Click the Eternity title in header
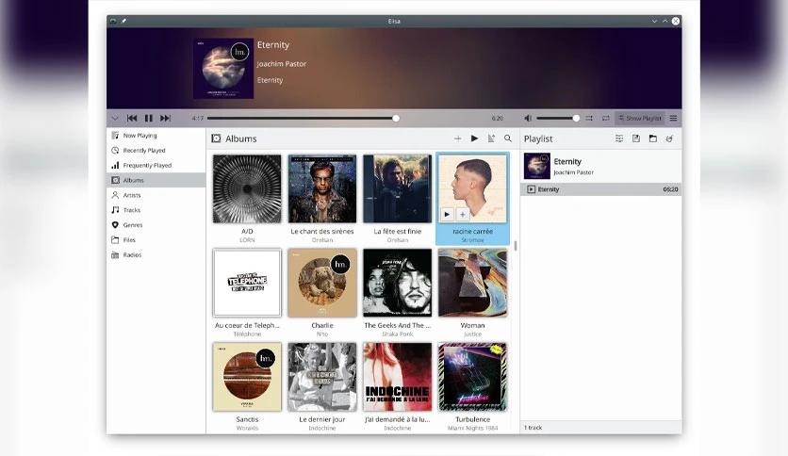This screenshot has height=456, width=788. [x=273, y=44]
